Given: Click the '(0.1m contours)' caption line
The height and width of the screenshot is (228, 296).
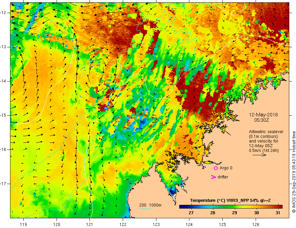Looking at the screenshot, I should click(263, 136).
